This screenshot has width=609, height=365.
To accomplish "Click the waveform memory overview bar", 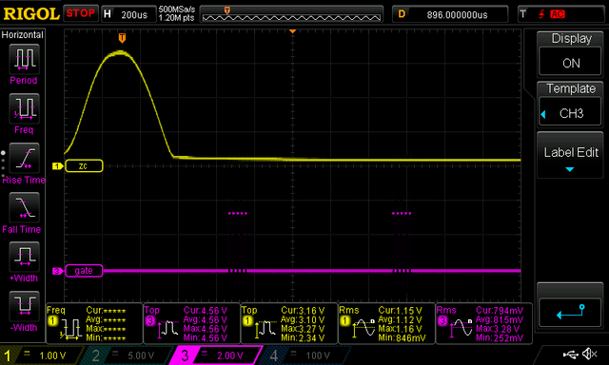I will point(291,15).
